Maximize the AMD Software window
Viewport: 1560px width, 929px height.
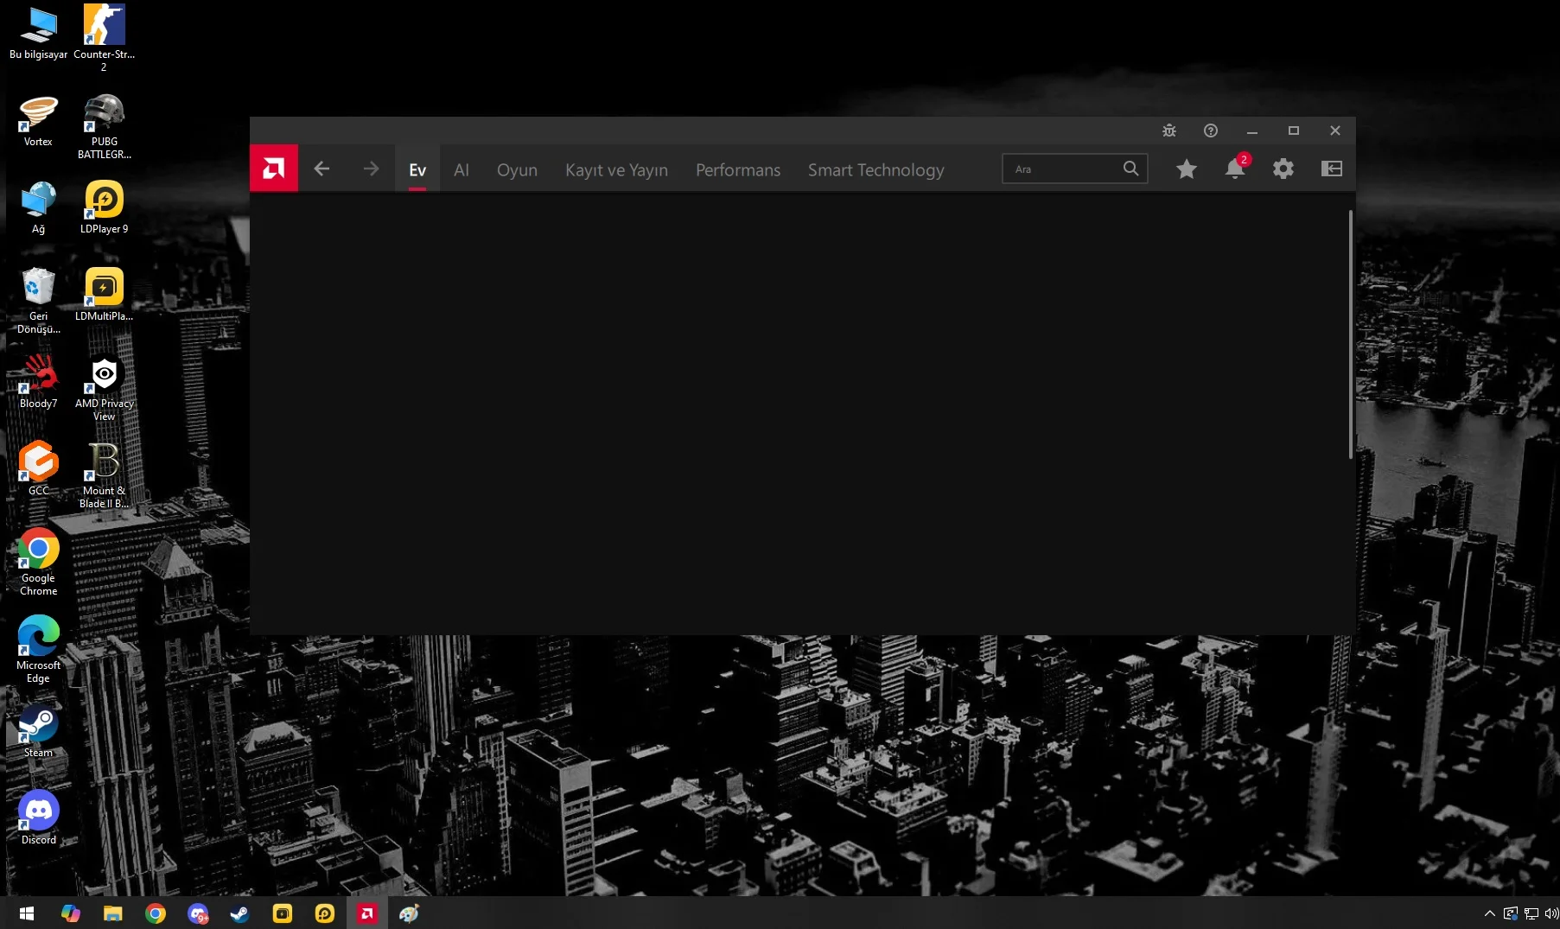tap(1294, 130)
